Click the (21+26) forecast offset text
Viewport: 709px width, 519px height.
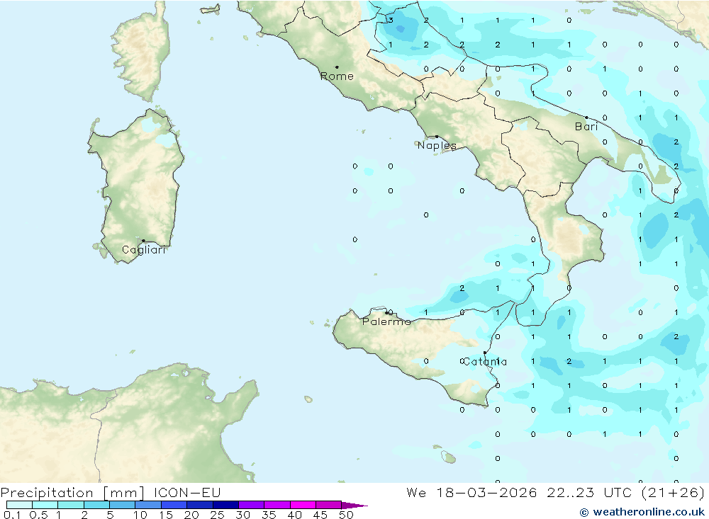(674, 493)
